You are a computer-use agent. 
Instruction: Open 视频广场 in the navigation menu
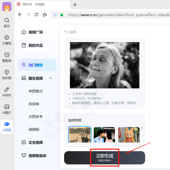(35, 32)
